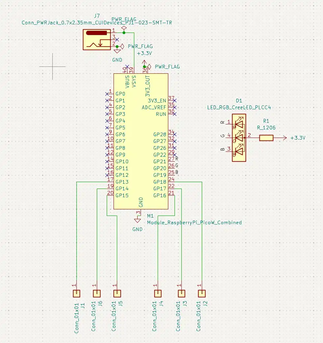Screen dimensions: 323x343
Task: Select the Raspberry Pi Pico W module body
Action: tap(141, 141)
